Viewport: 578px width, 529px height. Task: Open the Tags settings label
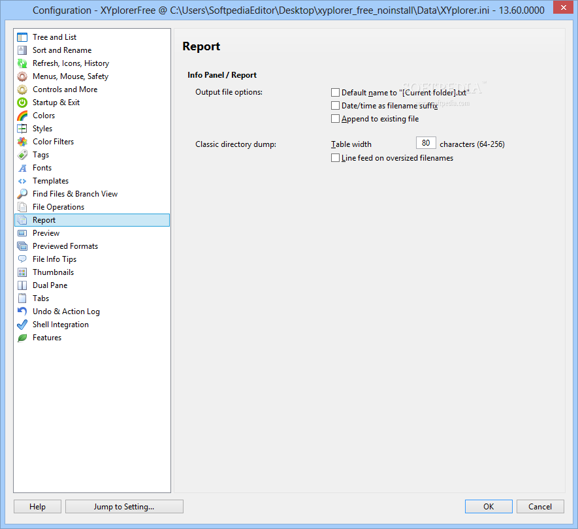click(40, 155)
